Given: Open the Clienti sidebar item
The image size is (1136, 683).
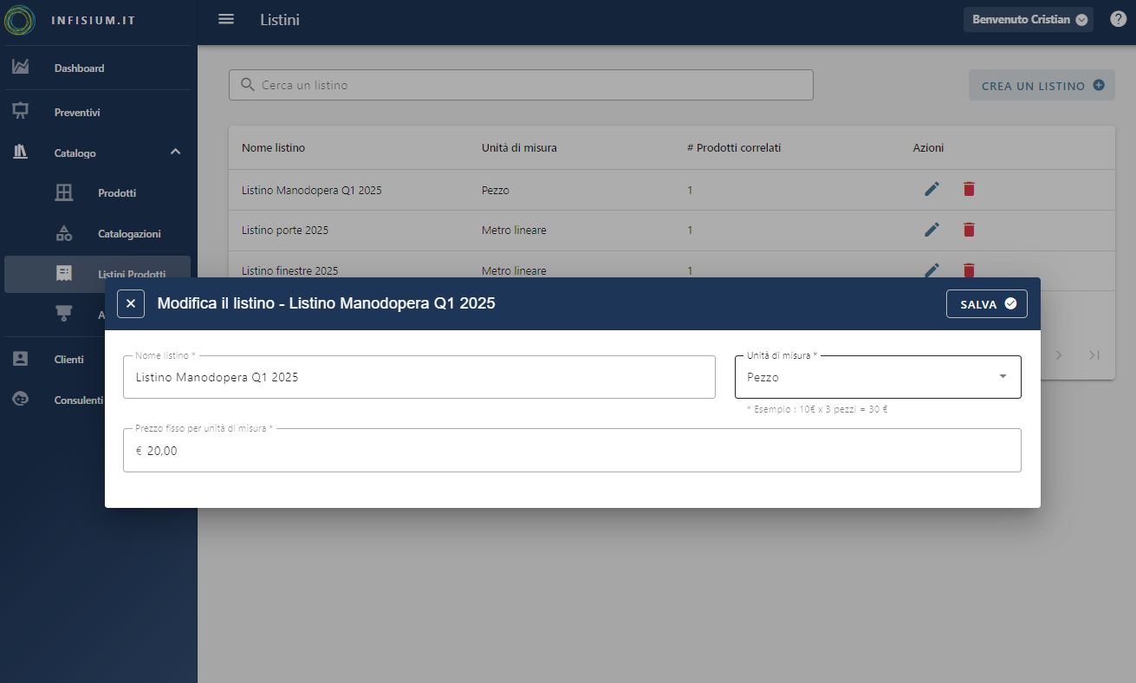Looking at the screenshot, I should (68, 360).
